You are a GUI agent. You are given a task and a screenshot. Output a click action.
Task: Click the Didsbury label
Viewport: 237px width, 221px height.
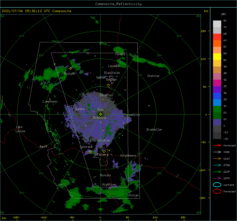point(99,118)
